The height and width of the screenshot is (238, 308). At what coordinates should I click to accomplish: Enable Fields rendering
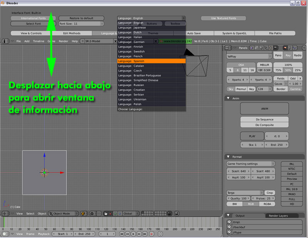click(x=281, y=79)
